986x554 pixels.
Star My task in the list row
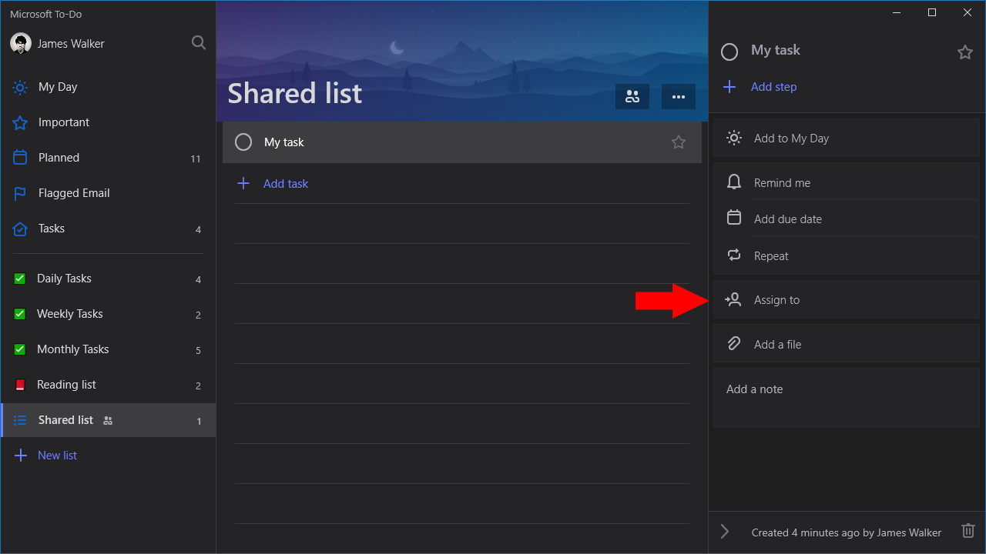pyautogui.click(x=679, y=142)
